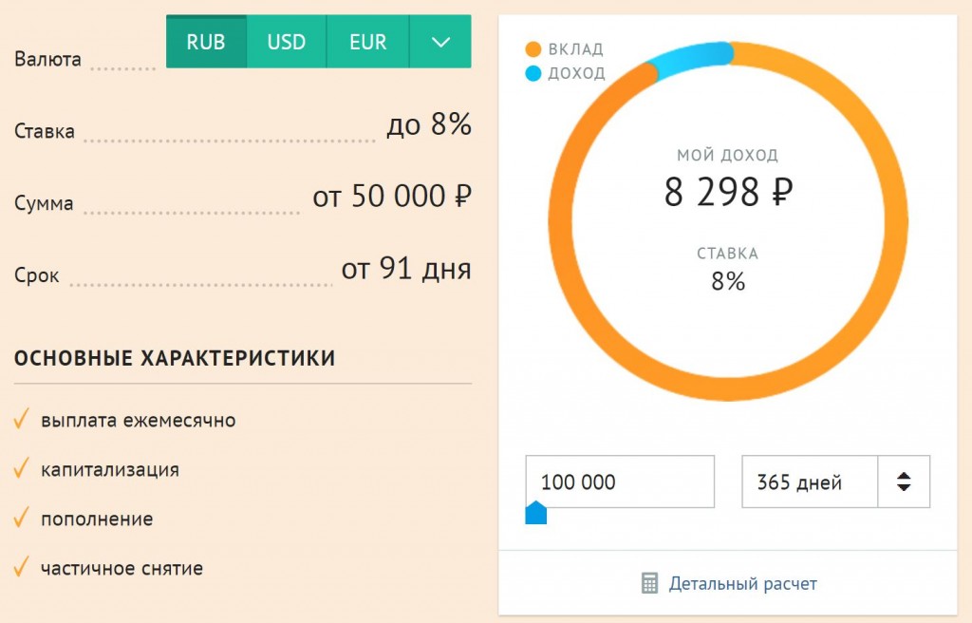This screenshot has height=623, width=972.
Task: Click the blue slider handle under the amount
Action: pos(536,514)
